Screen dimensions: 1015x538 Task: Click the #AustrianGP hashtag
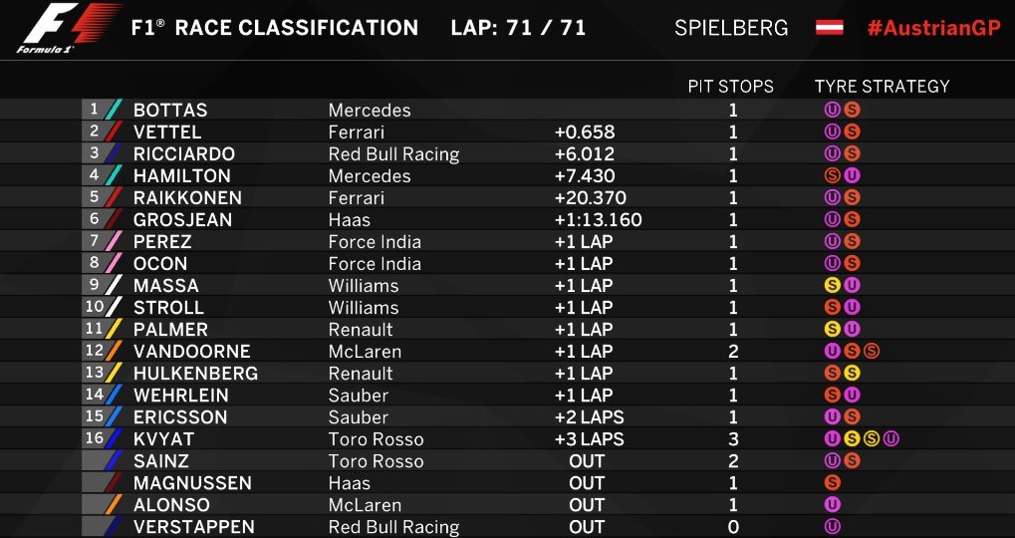click(x=933, y=28)
